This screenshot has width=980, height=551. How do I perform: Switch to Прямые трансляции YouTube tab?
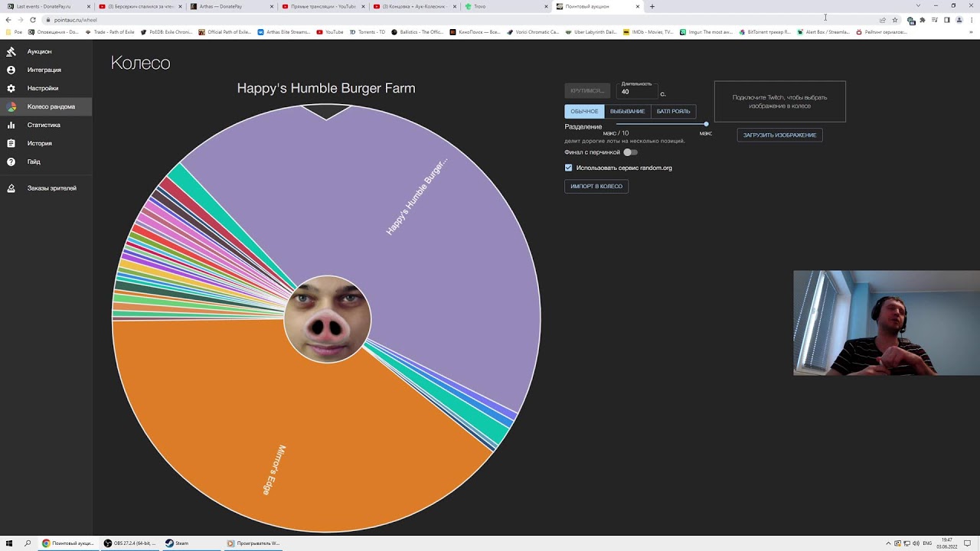[x=322, y=6]
